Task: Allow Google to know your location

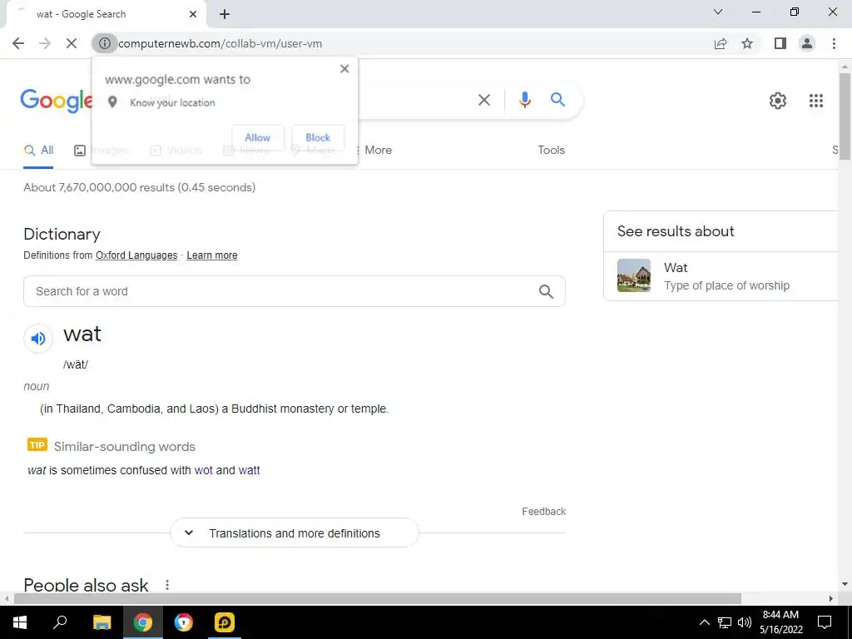Action: pos(258,137)
